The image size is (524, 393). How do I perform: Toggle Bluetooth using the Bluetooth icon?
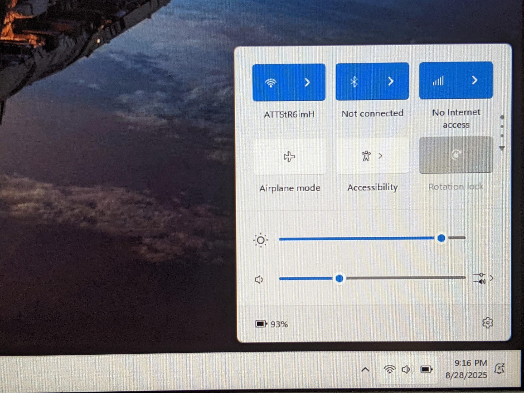tap(354, 82)
